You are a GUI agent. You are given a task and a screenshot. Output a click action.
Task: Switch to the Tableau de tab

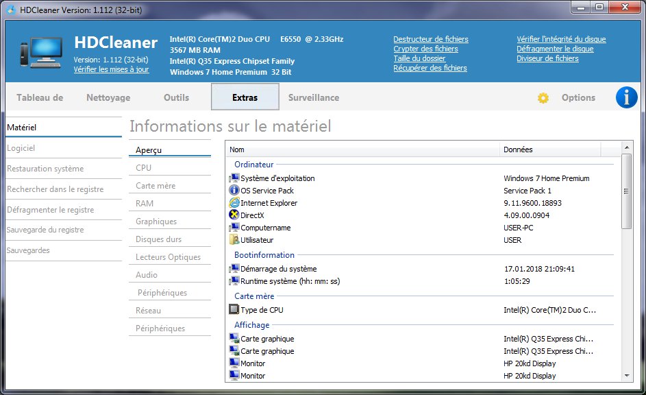40,97
